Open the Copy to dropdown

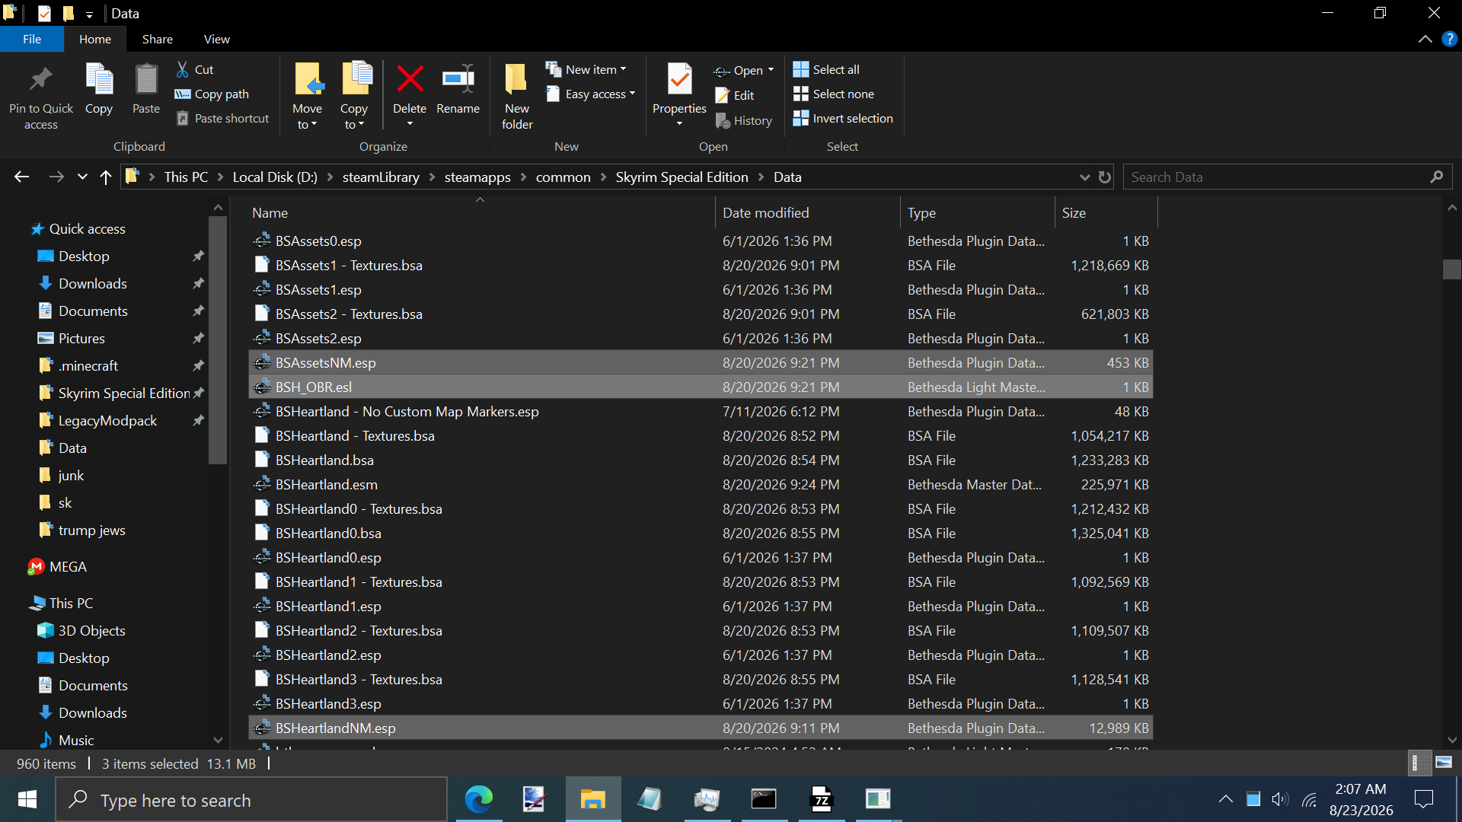pyautogui.click(x=354, y=97)
